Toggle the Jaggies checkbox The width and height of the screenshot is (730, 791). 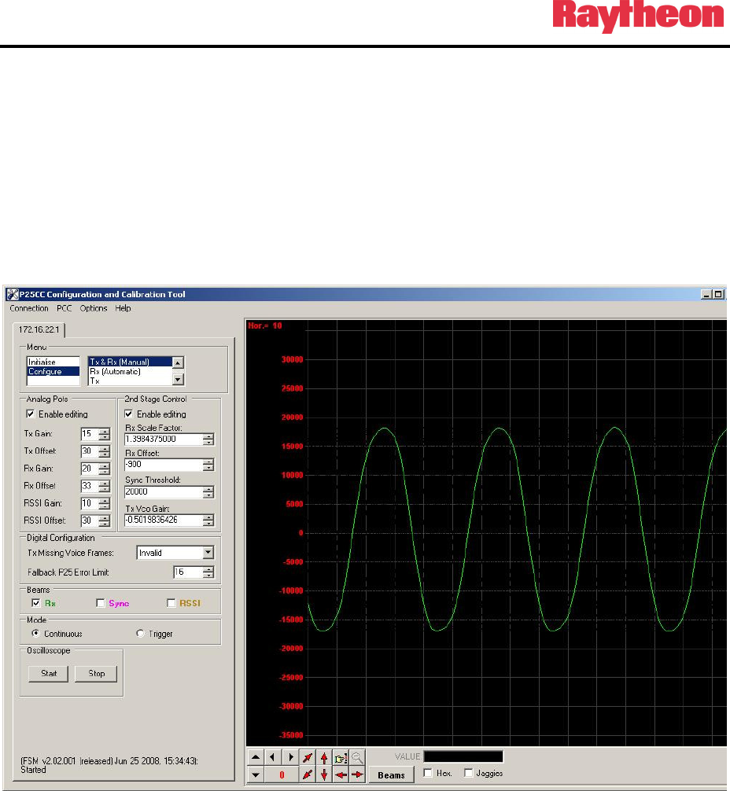pyautogui.click(x=469, y=774)
